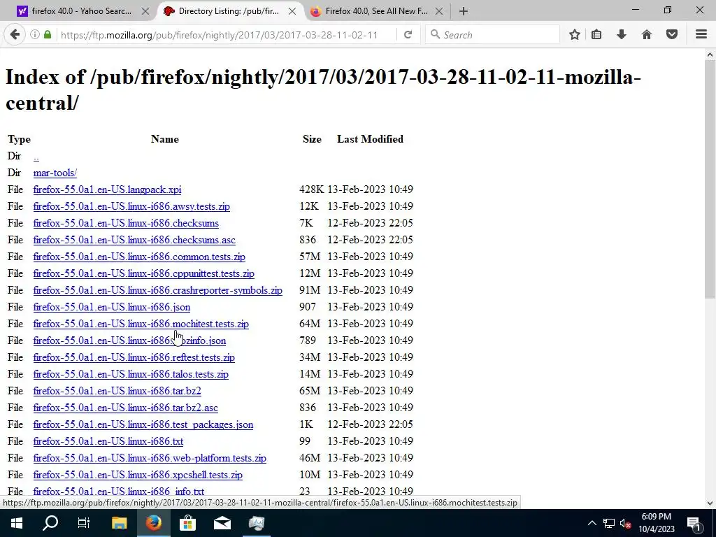Open the taskbar clock showing 6:09 PM
This screenshot has height=537, width=716.
pos(656,523)
